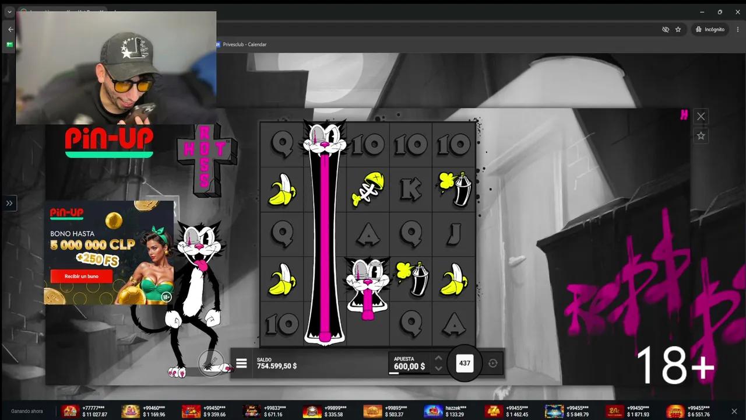This screenshot has width=746, height=420.
Task: Close the Ganando ahora winners bar
Action: point(734,411)
